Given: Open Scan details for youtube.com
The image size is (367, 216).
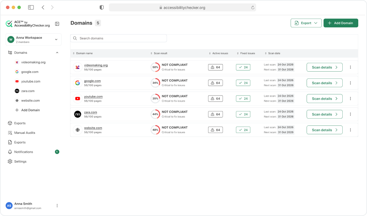Looking at the screenshot, I should 324,99.
